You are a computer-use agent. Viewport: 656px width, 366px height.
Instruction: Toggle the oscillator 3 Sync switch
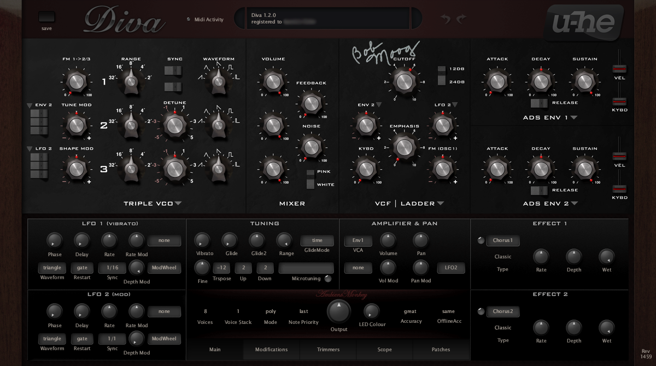point(174,86)
